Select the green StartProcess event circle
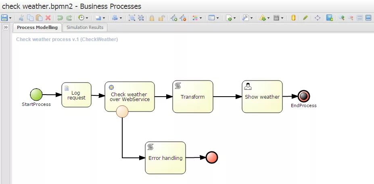Image resolution: width=374 pixels, height=184 pixels. [x=36, y=95]
